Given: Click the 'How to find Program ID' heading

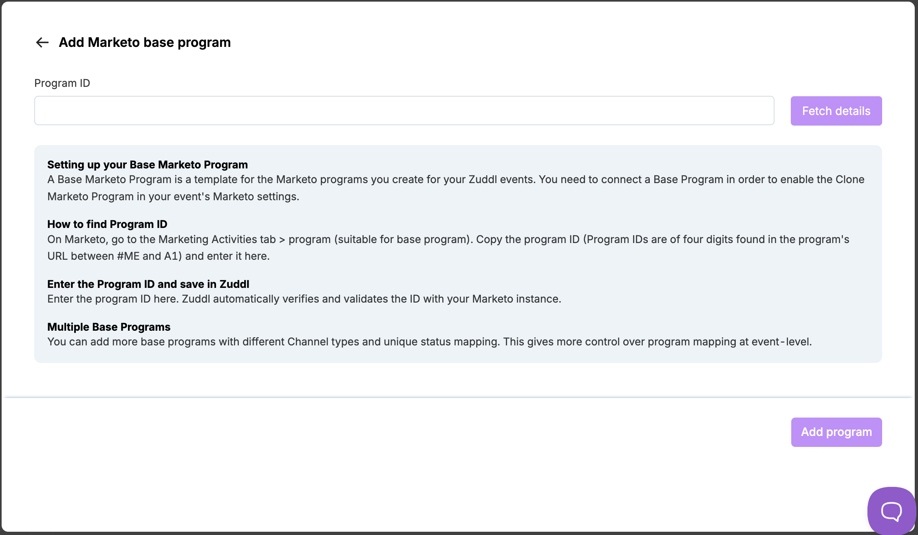Looking at the screenshot, I should (x=107, y=224).
